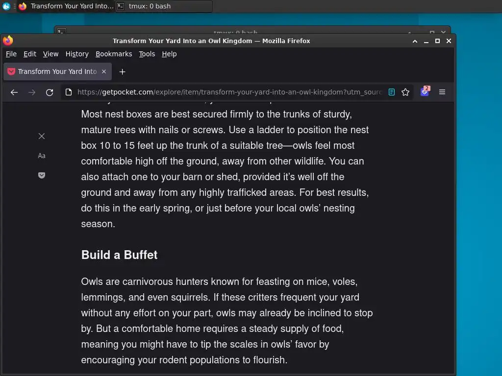Screen dimensions: 502x376
Task: Open the Tools menu
Action: pyautogui.click(x=147, y=54)
